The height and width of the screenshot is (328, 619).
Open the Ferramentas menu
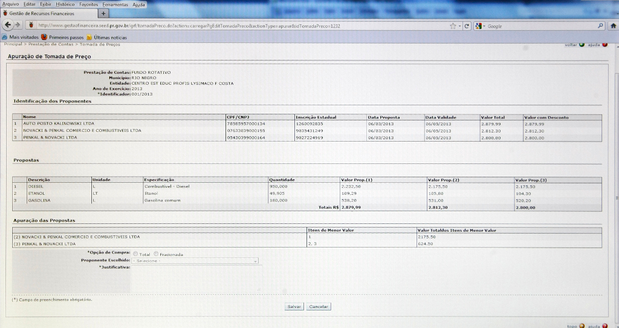[115, 4]
